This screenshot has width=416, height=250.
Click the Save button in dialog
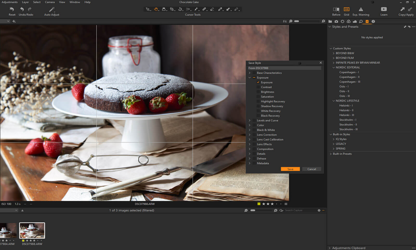[x=290, y=169]
